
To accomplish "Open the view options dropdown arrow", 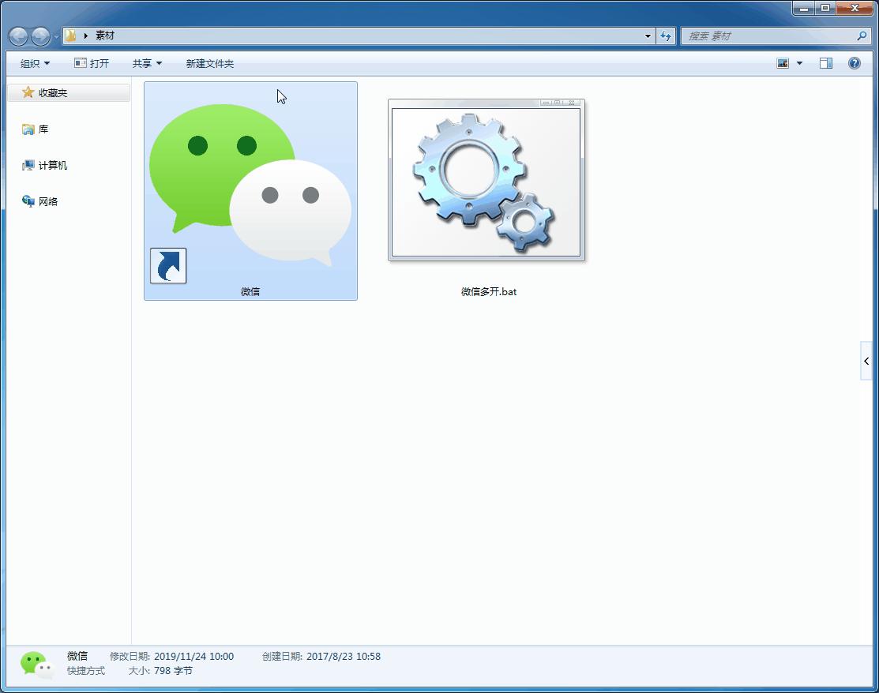I will point(799,63).
